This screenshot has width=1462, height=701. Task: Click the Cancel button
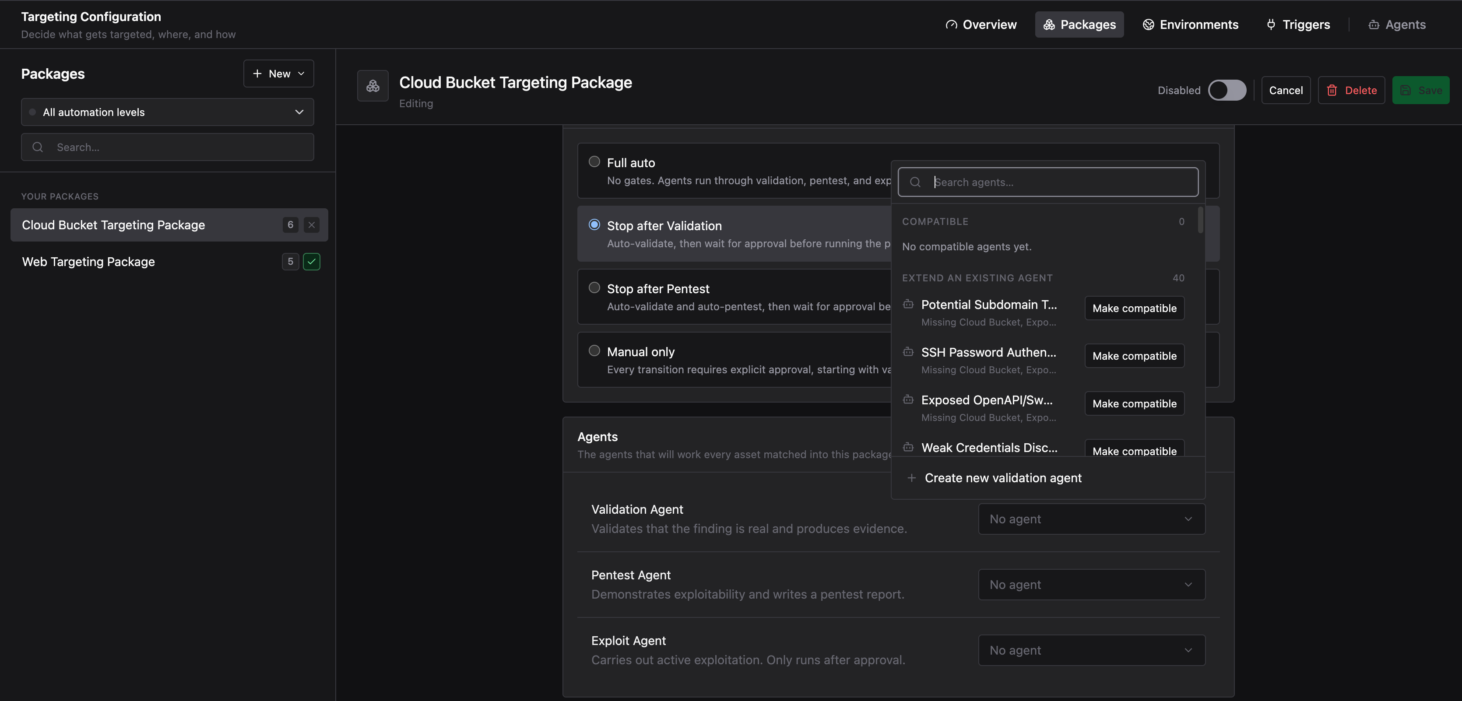[x=1286, y=90]
